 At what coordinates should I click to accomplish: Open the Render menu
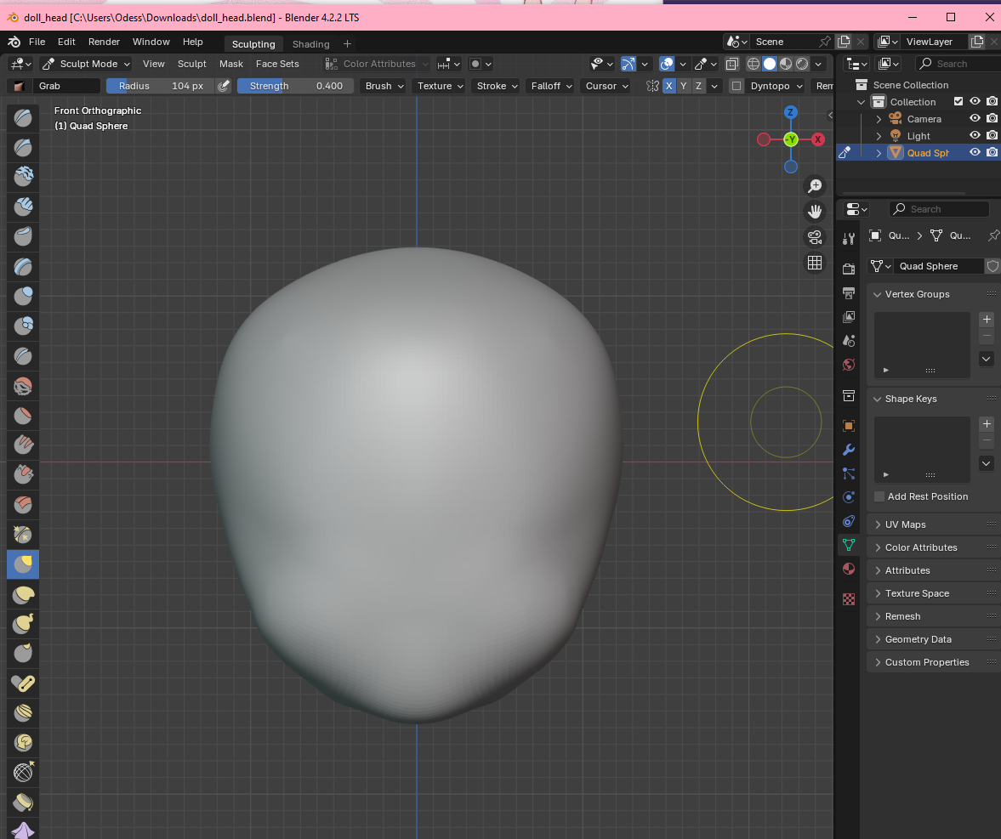pyautogui.click(x=104, y=42)
